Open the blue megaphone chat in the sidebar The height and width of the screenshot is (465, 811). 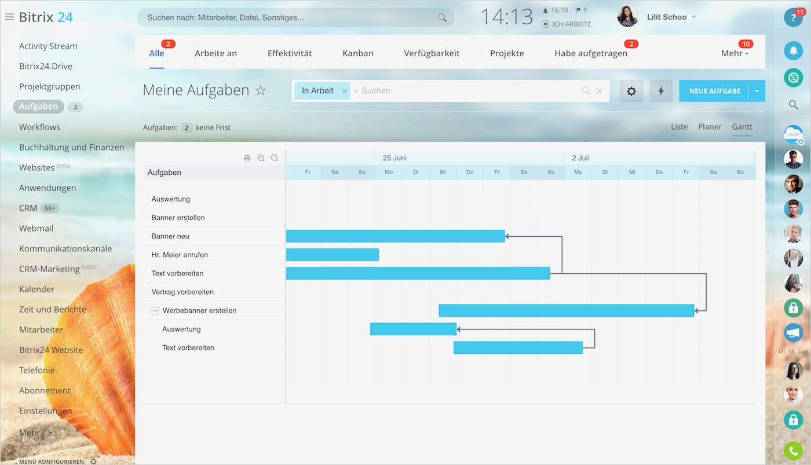coord(794,332)
